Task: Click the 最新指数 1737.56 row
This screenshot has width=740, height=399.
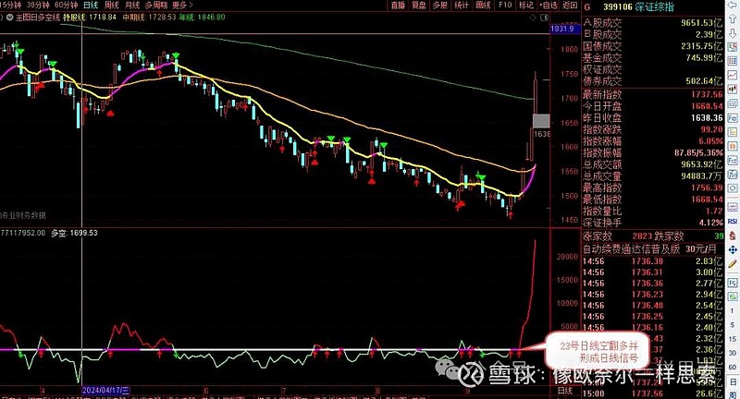Action: point(653,95)
